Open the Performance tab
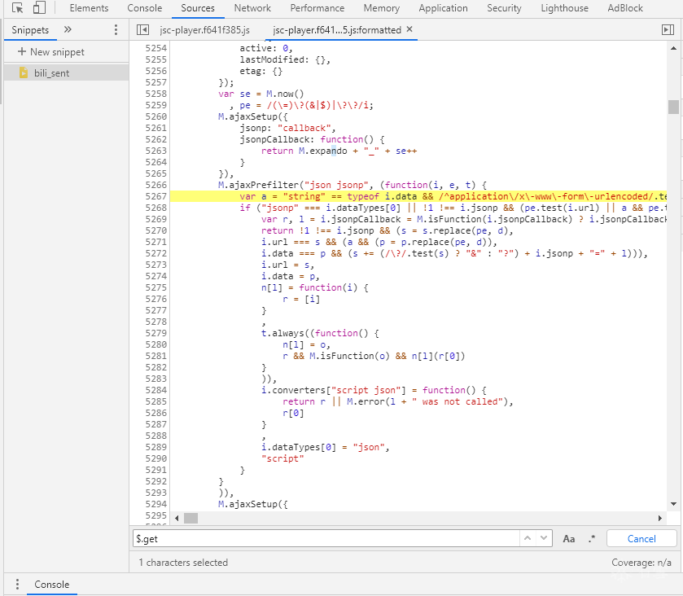The image size is (683, 596). (x=317, y=8)
